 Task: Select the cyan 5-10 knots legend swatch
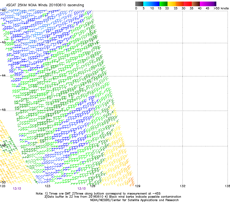click(147, 4)
